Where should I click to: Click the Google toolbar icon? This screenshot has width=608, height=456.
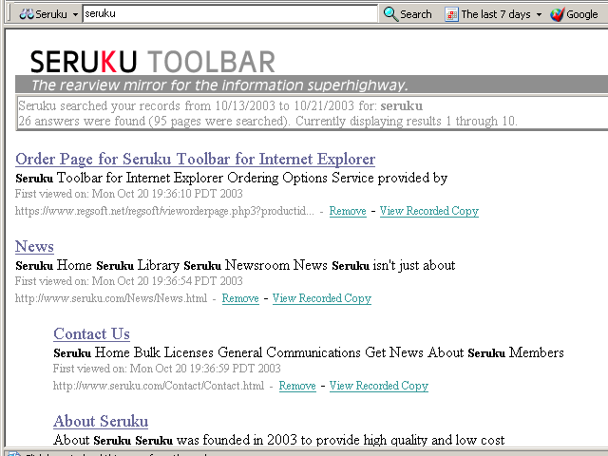(557, 15)
